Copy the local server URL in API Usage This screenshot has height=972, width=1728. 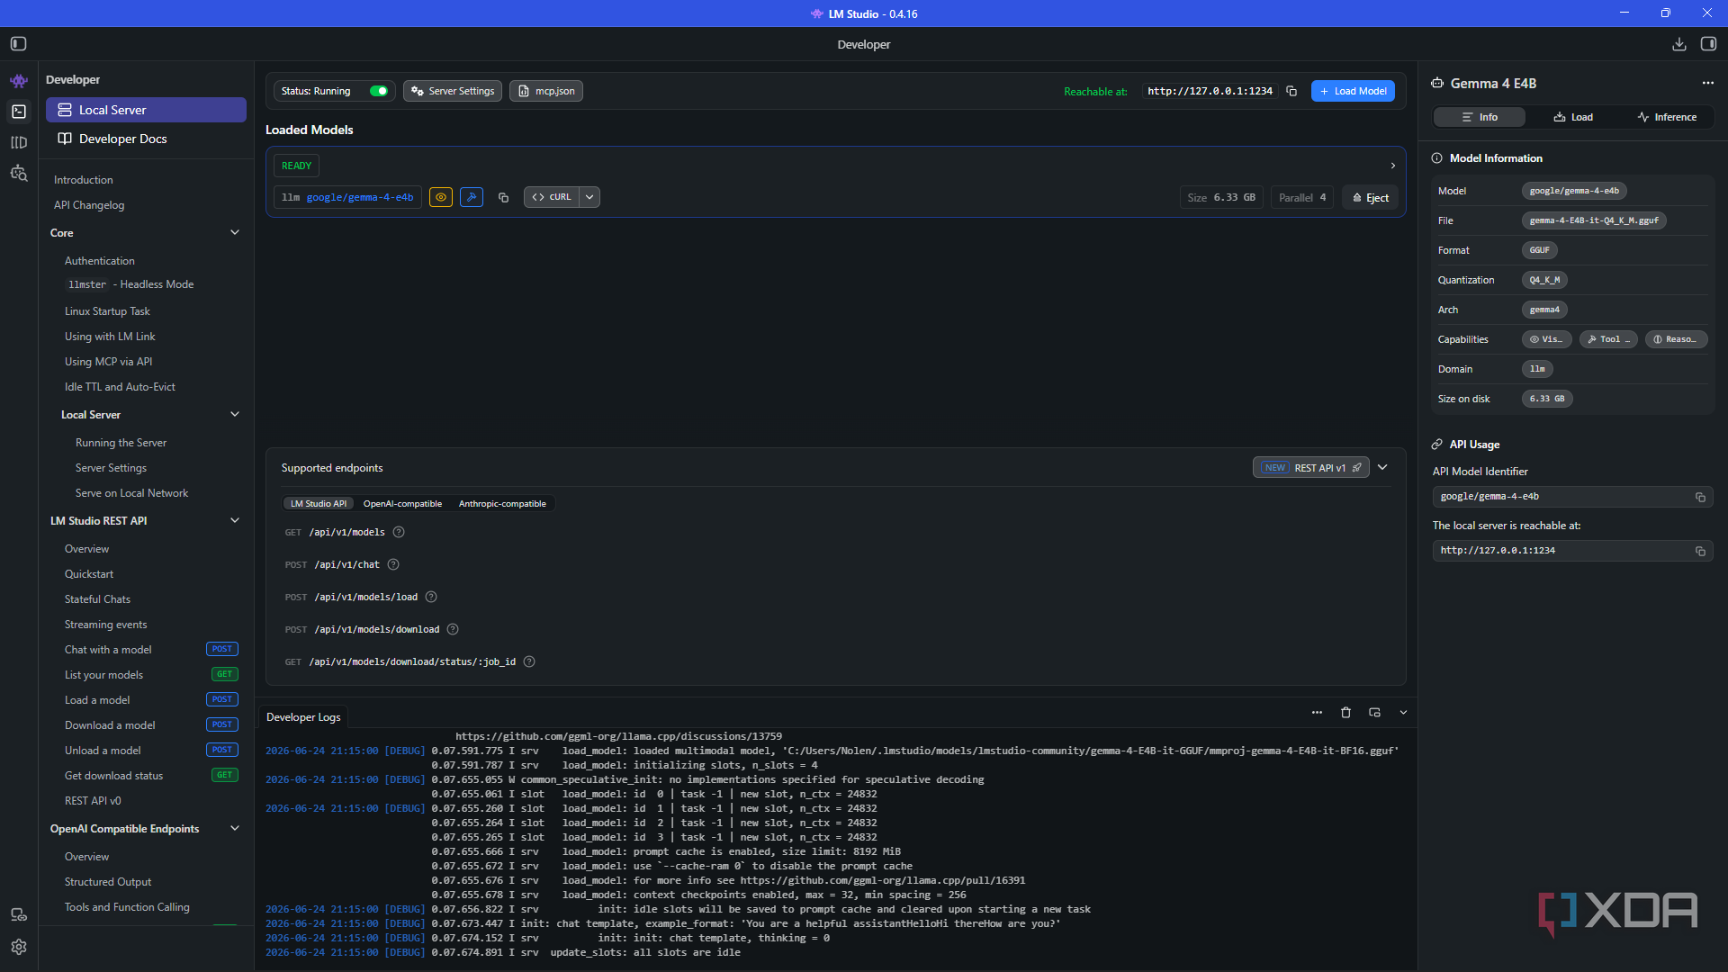pos(1700,551)
